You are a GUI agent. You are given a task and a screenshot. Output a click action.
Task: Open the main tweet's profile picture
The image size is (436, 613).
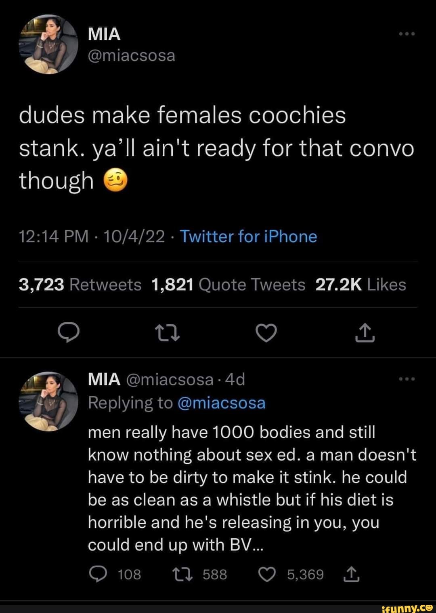click(48, 44)
